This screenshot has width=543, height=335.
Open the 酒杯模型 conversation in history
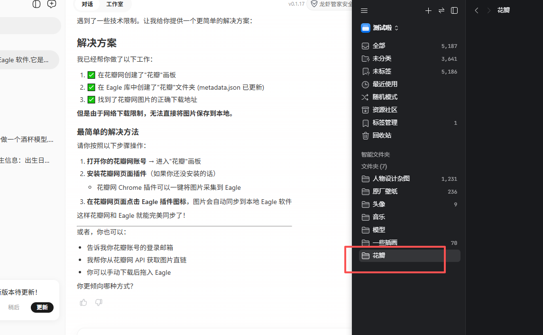(x=27, y=140)
